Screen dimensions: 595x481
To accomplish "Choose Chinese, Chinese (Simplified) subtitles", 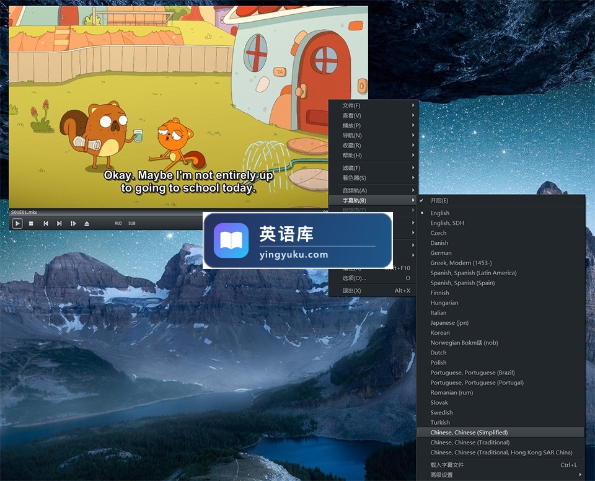I will point(501,433).
